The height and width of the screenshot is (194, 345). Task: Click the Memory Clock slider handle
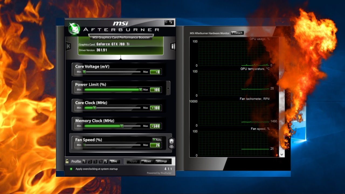pos(122,126)
